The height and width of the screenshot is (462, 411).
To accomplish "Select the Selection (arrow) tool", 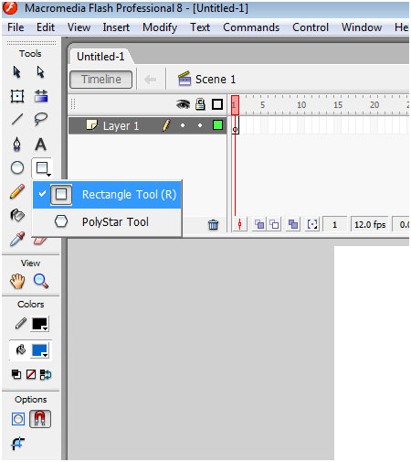I will 17,72.
